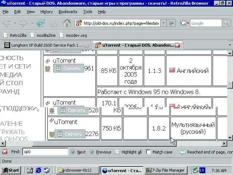
Task: Click the Google search engine icon
Action: point(183,23)
